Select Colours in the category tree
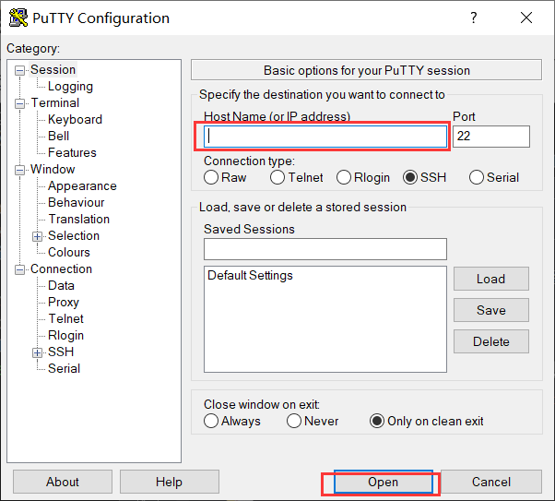Image resolution: width=555 pixels, height=501 pixels. tap(69, 252)
